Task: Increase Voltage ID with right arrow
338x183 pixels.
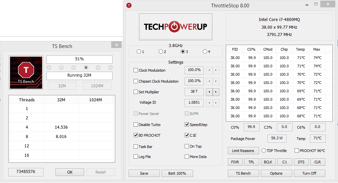Action: [x=216, y=103]
